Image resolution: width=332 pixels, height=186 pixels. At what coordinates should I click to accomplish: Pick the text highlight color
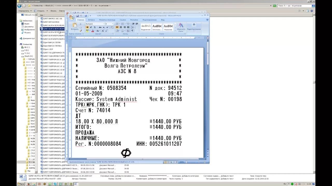click(x=87, y=31)
